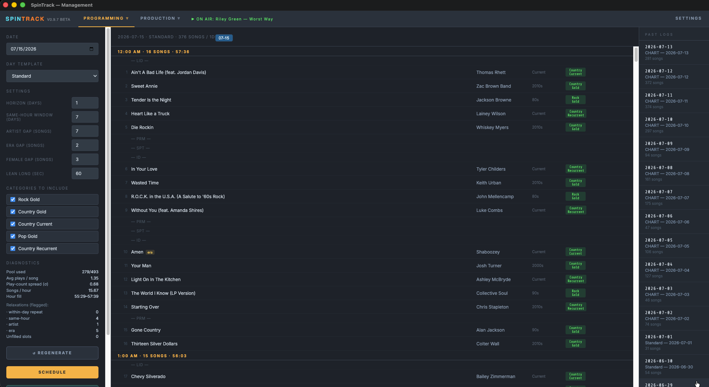Uncheck the Rock Gold category checkbox

[x=13, y=200]
